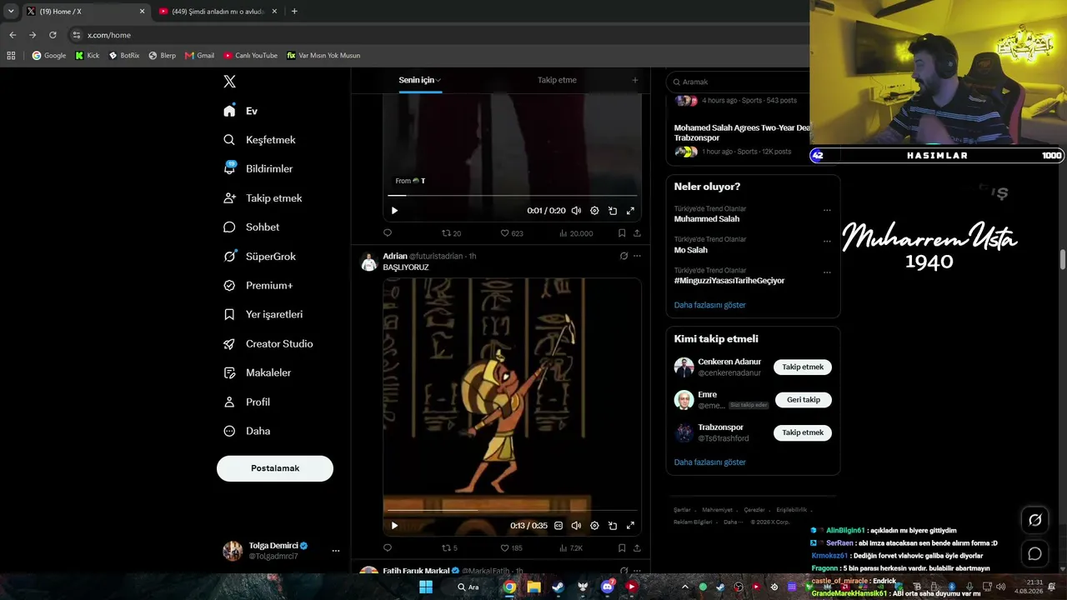
Task: Open Creator Studio
Action: coord(268,344)
